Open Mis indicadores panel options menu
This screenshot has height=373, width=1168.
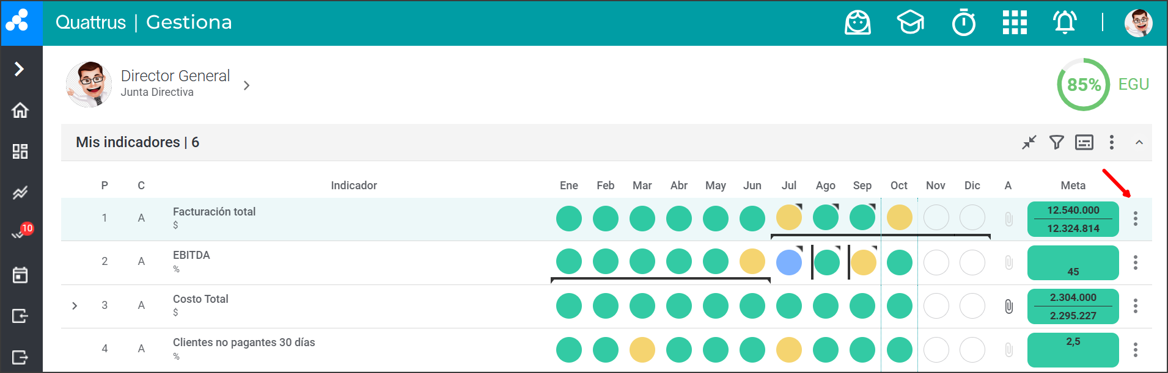point(1111,142)
